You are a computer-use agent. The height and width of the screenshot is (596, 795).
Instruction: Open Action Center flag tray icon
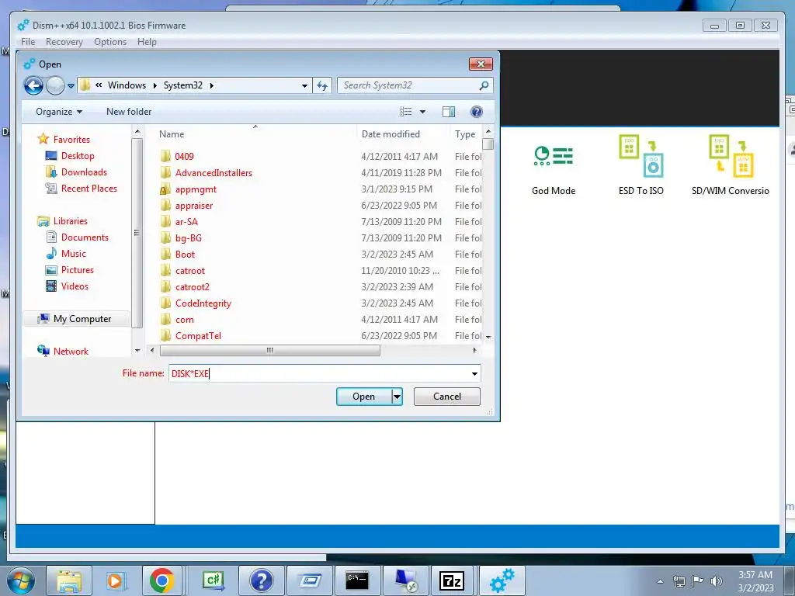click(x=698, y=581)
